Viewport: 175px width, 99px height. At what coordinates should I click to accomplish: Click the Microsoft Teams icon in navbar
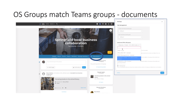(x=100, y=24)
